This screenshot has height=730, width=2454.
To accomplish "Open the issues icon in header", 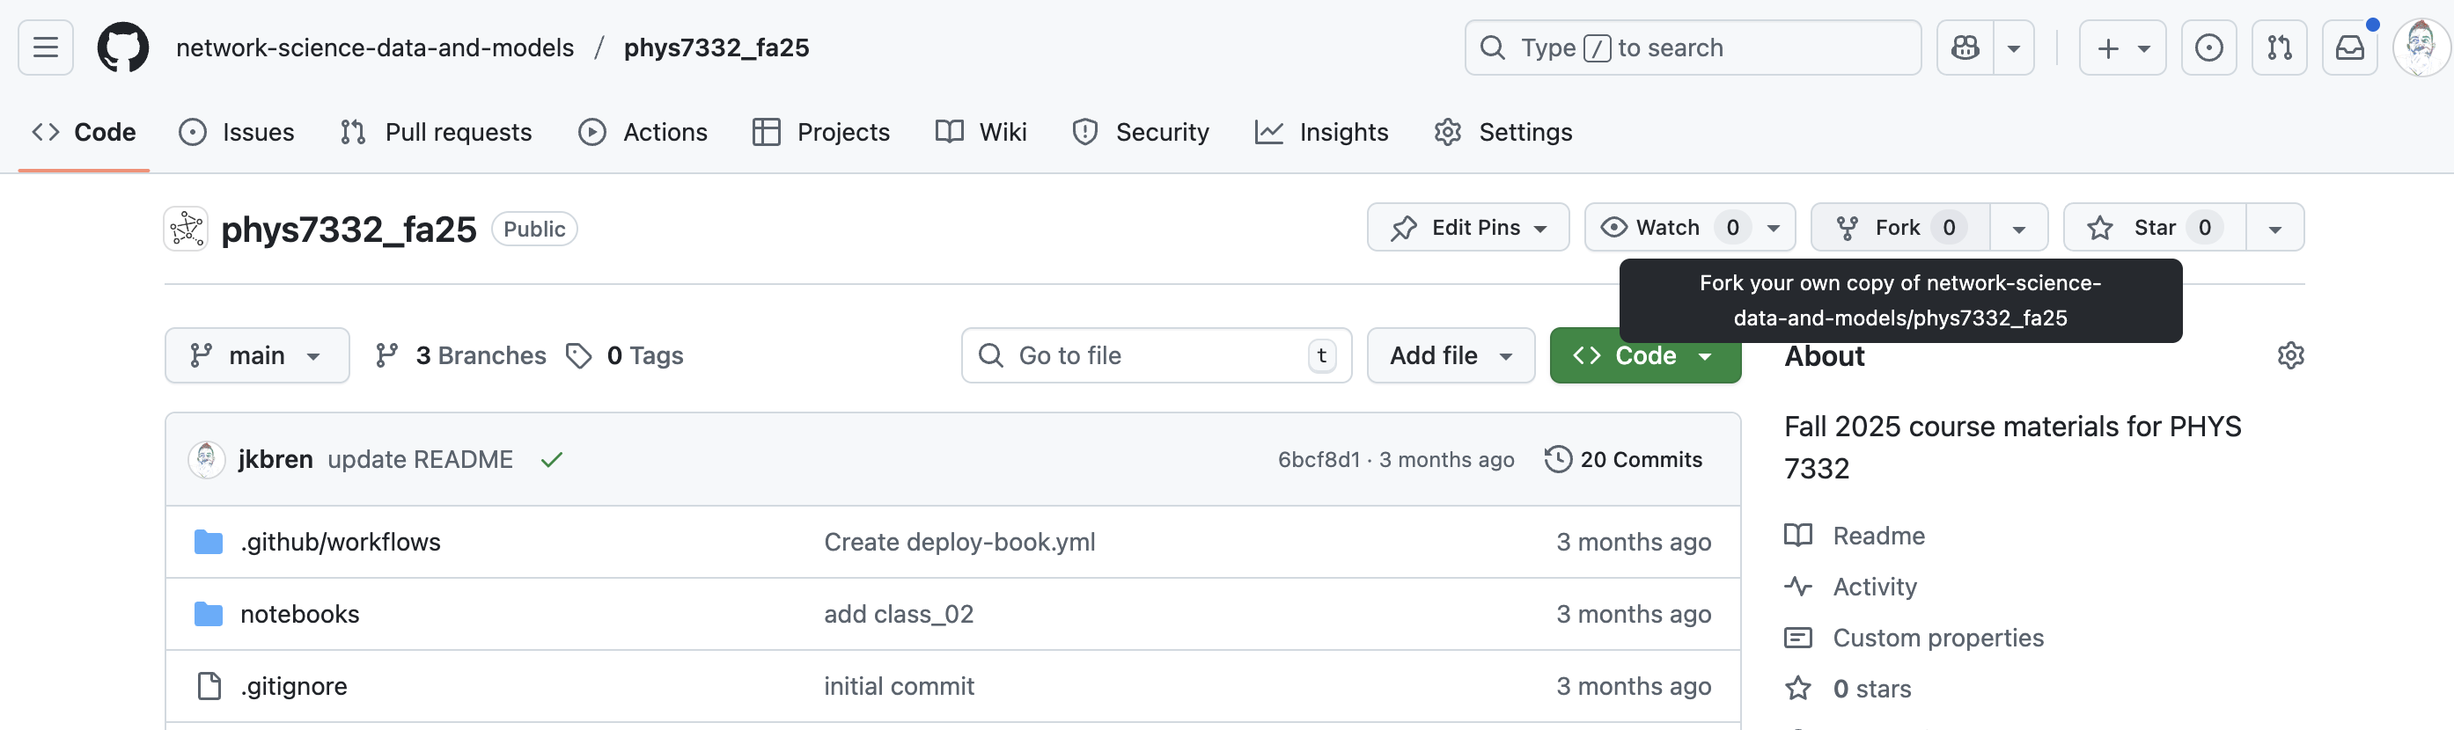I will 2208,47.
